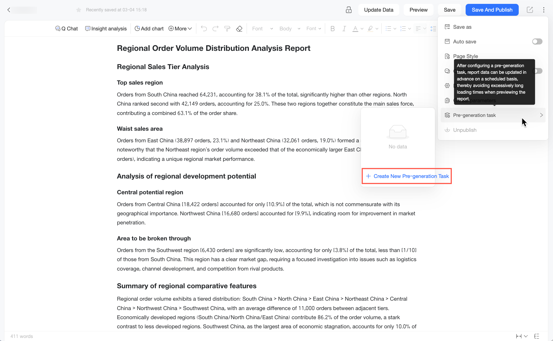The width and height of the screenshot is (553, 341).
Task: Click the Global parameters icon
Action: (x=447, y=100)
